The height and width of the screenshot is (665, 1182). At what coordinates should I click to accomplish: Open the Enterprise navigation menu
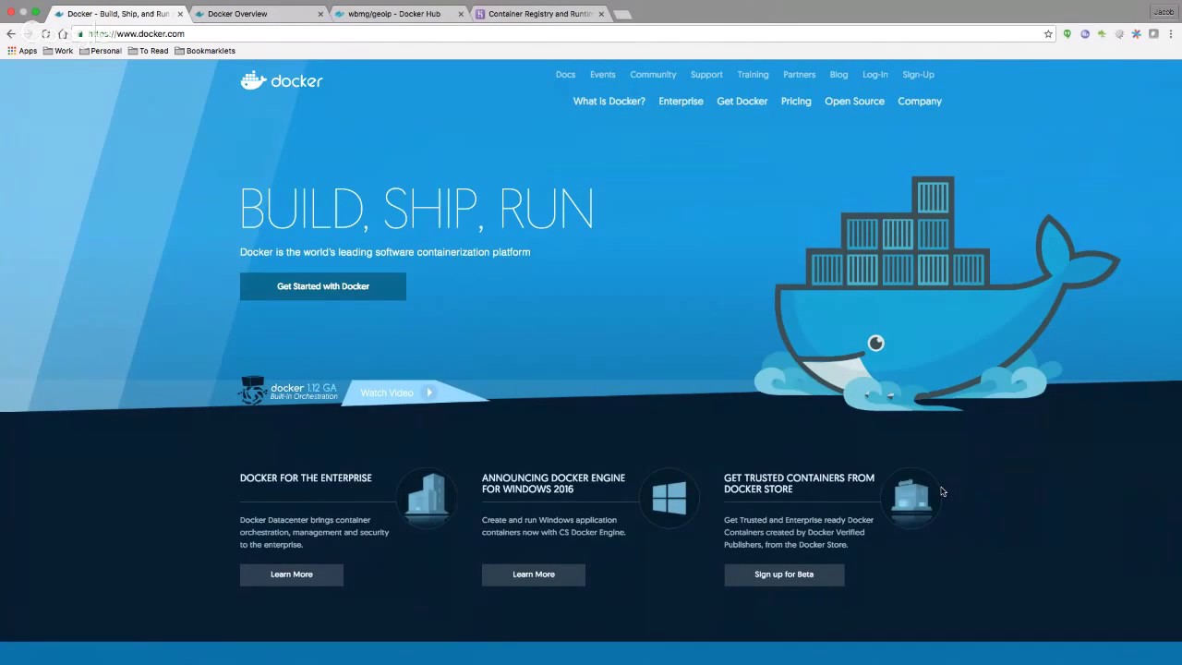(681, 102)
